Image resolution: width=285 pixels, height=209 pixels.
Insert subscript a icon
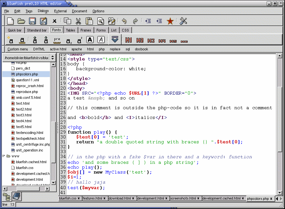click(69, 41)
